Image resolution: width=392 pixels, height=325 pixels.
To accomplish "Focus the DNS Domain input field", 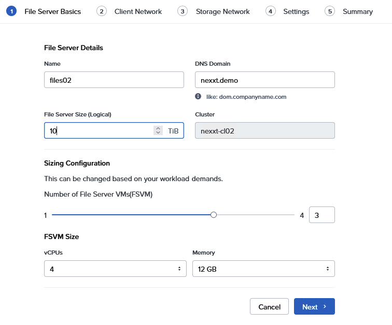I will pyautogui.click(x=264, y=80).
